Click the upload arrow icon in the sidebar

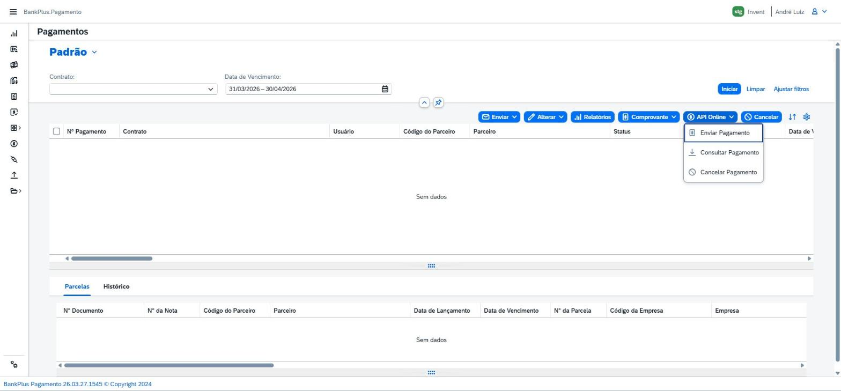click(x=14, y=175)
